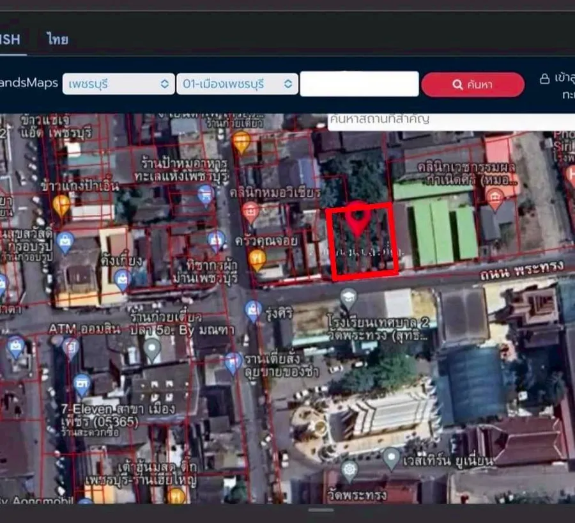Select the red highlighted land parcel

[362, 241]
